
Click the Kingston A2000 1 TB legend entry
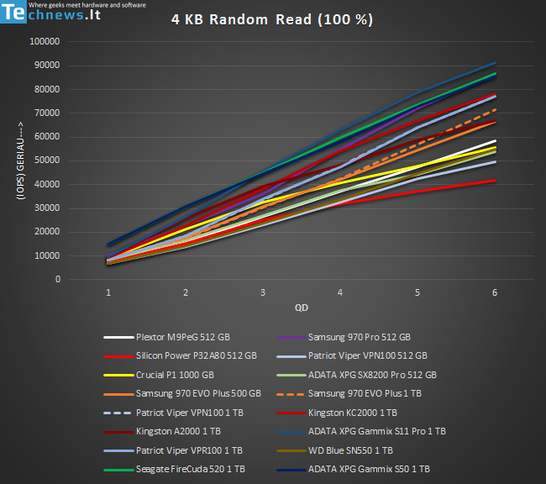pyautogui.click(x=162, y=431)
